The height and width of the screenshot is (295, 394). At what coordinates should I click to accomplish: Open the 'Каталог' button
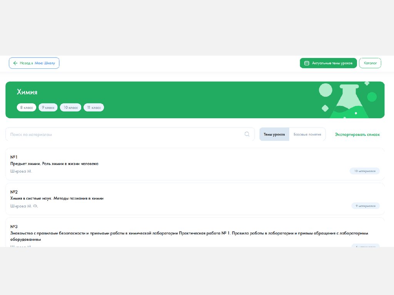(x=370, y=63)
